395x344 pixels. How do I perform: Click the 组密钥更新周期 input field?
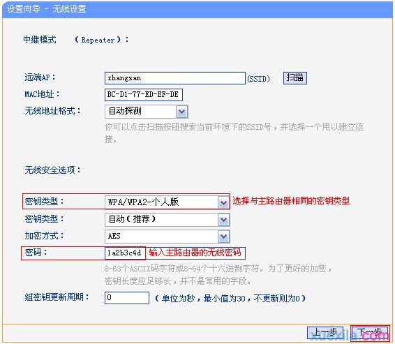(127, 298)
